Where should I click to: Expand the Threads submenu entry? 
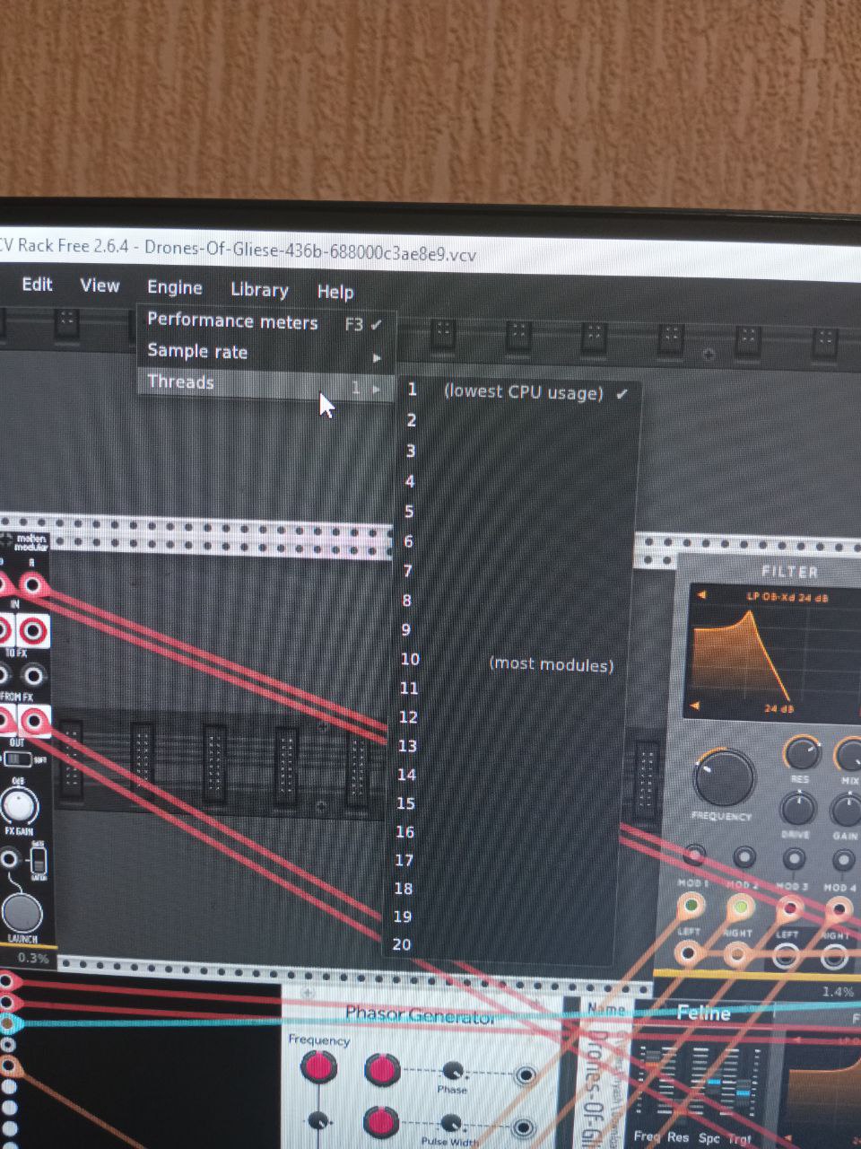tap(265, 384)
